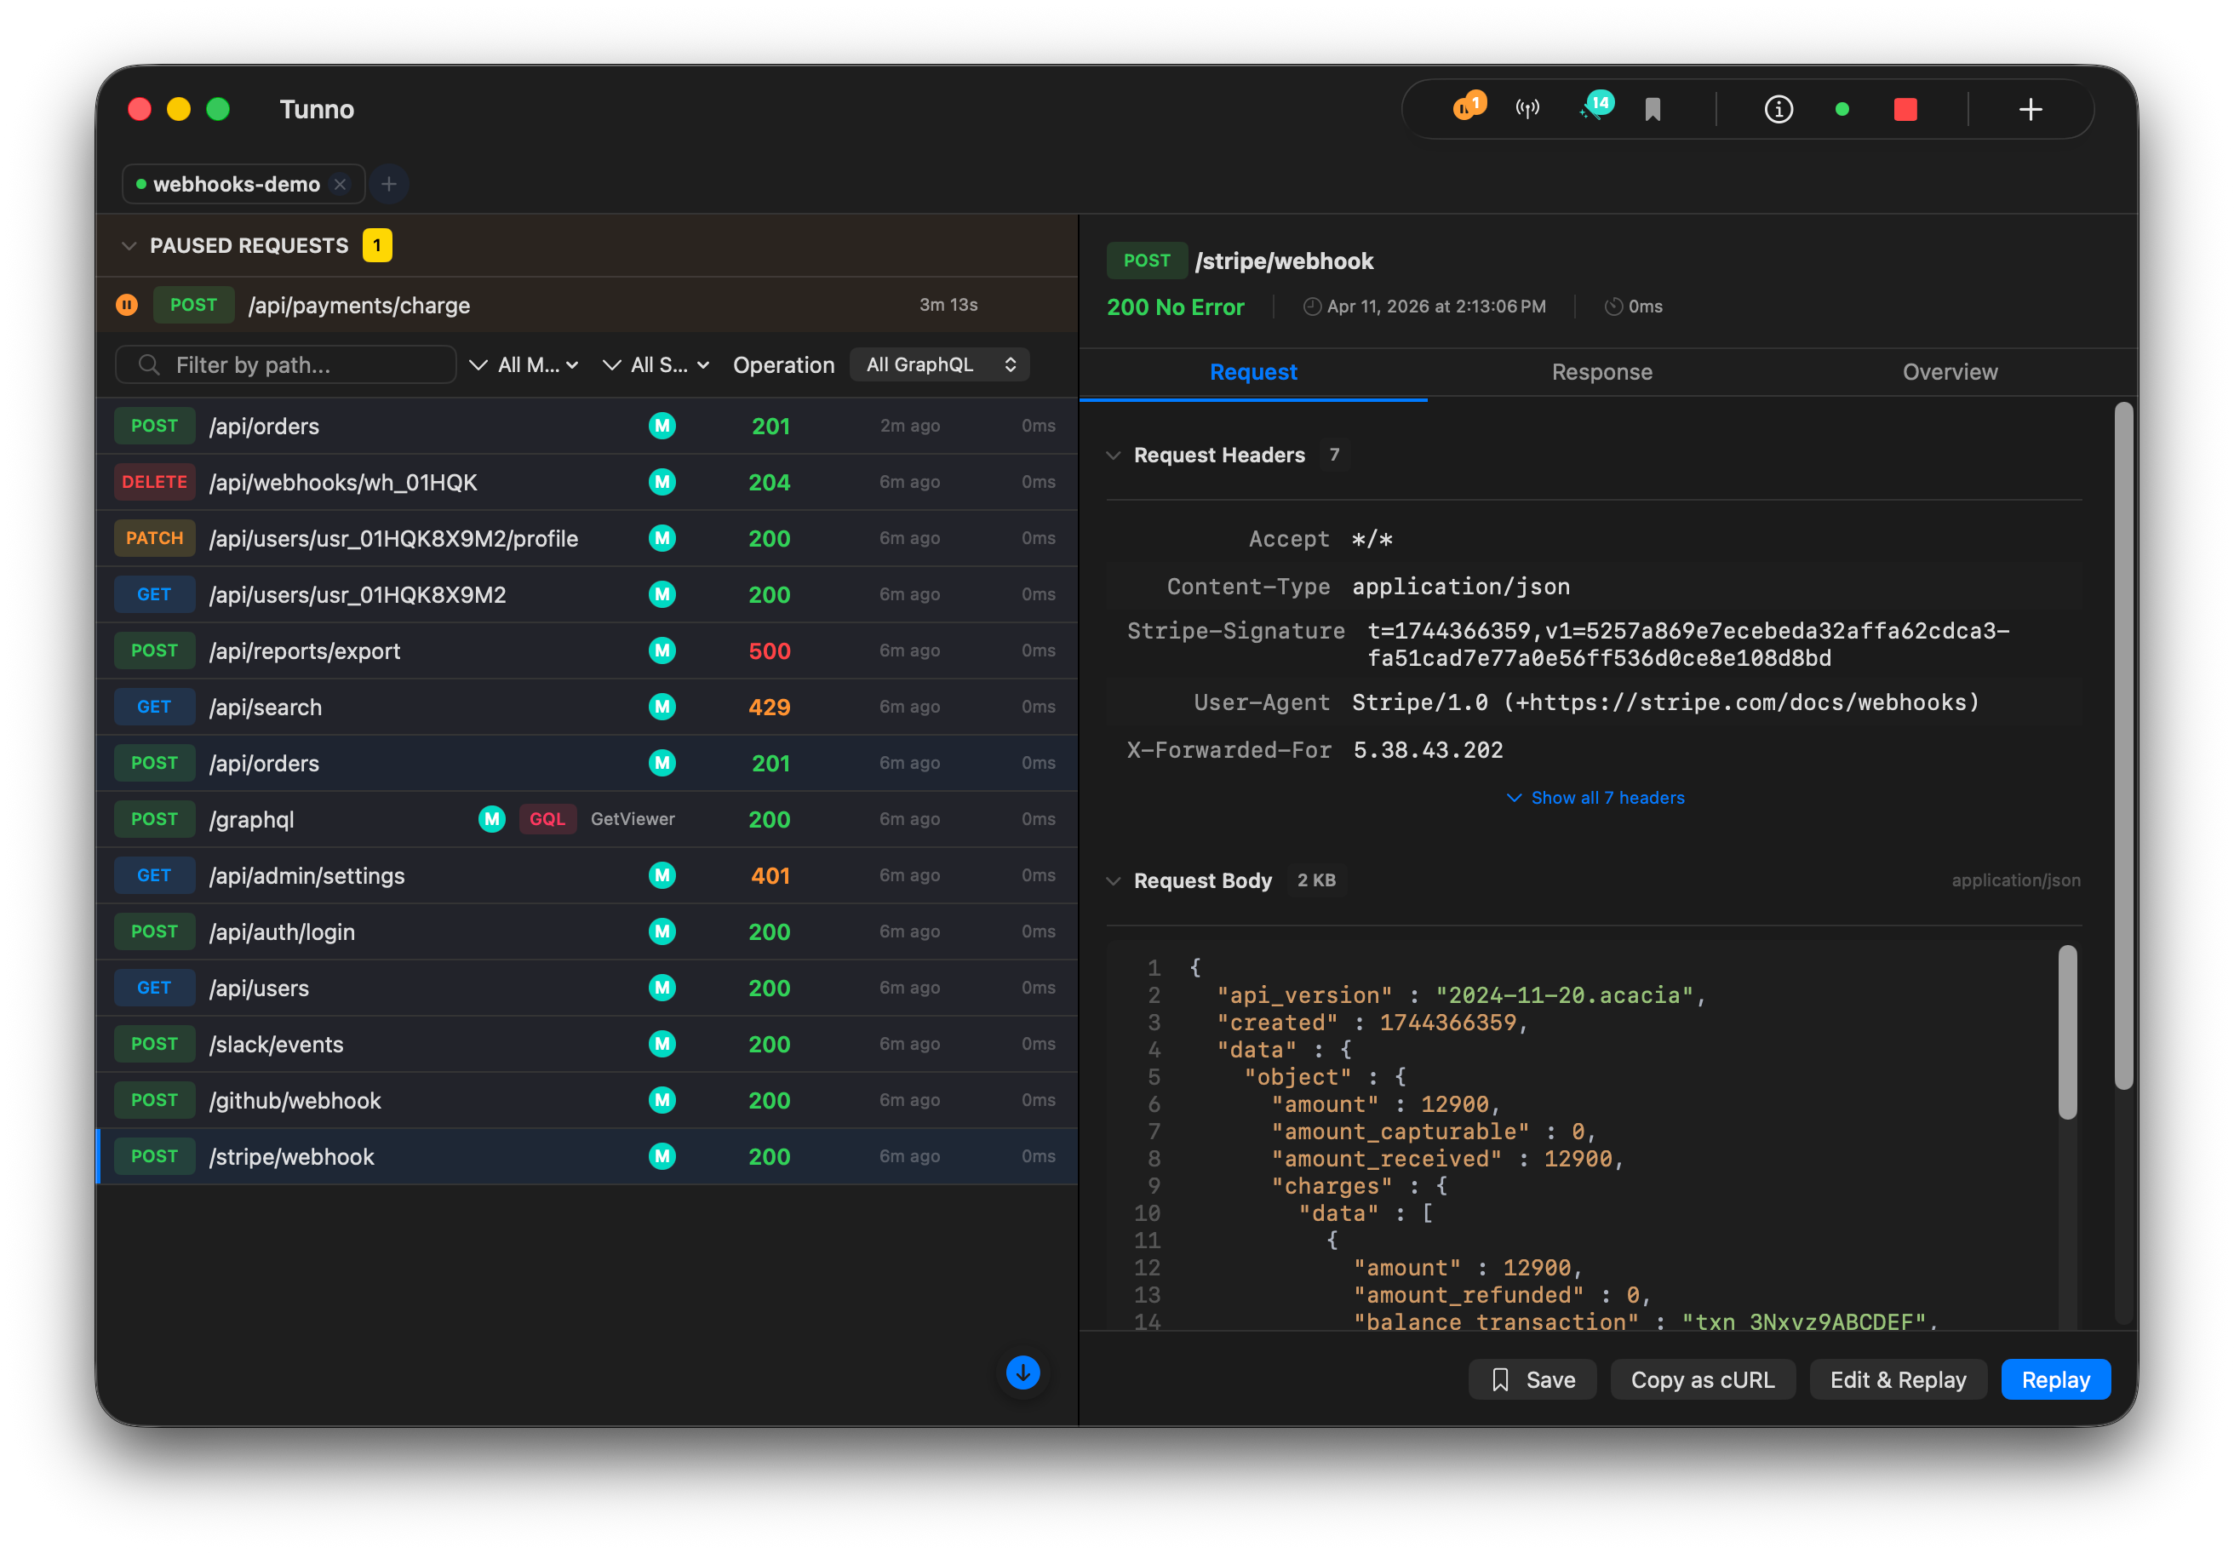This screenshot has height=1553, width=2234.
Task: Click the bookmark icon in the toolbar
Action: click(x=1653, y=109)
